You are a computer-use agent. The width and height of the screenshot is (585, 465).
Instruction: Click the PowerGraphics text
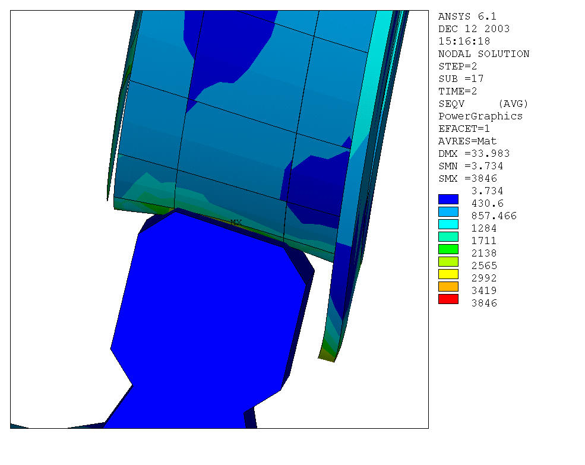(x=480, y=116)
